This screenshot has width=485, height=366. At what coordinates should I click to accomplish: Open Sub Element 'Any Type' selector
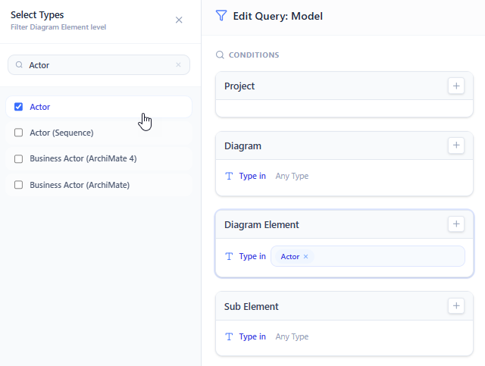292,336
